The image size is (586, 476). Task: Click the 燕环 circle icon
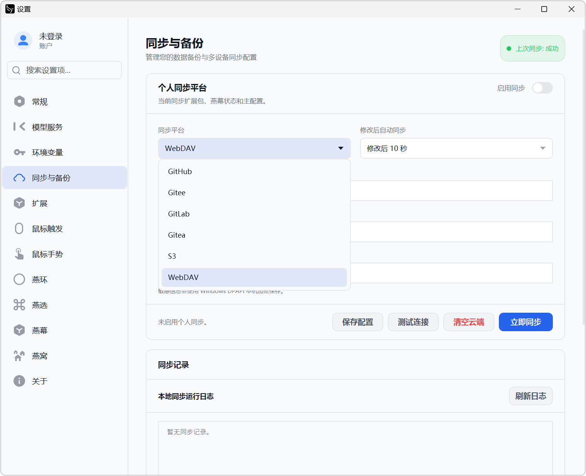click(19, 279)
